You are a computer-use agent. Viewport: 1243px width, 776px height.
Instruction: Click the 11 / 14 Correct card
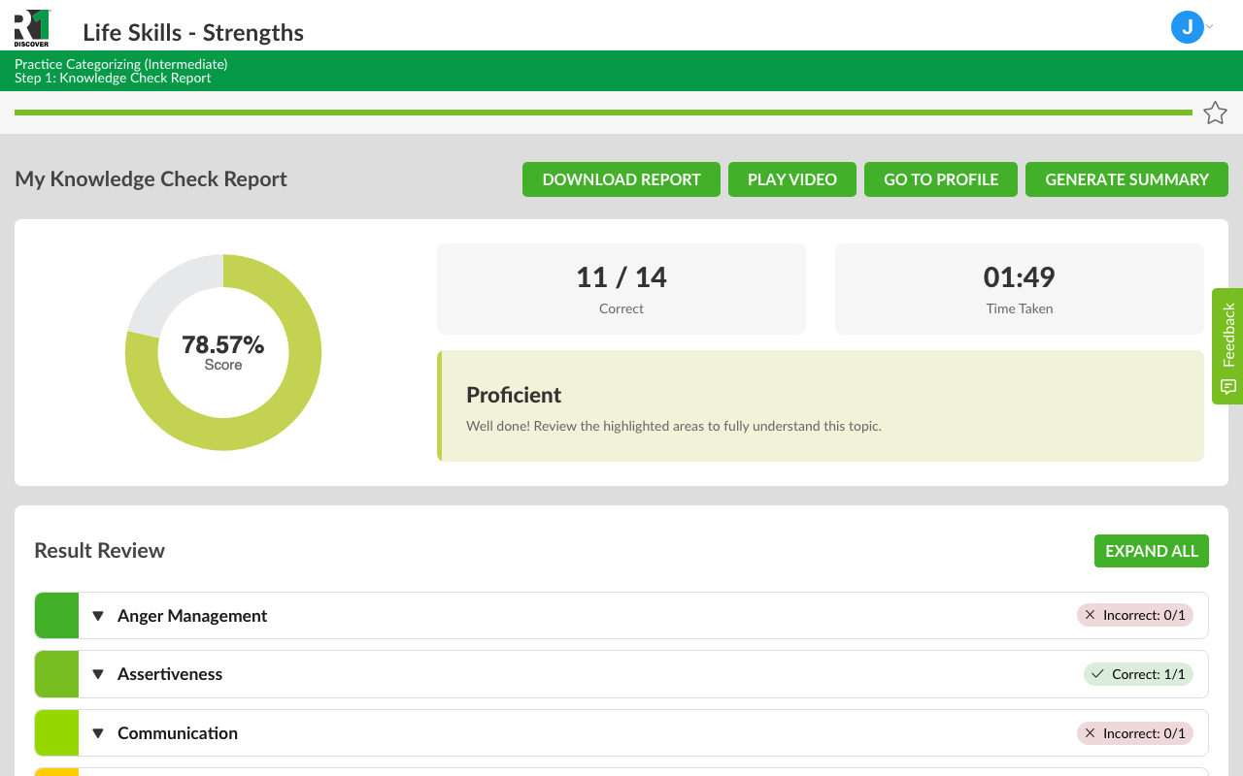click(x=621, y=289)
